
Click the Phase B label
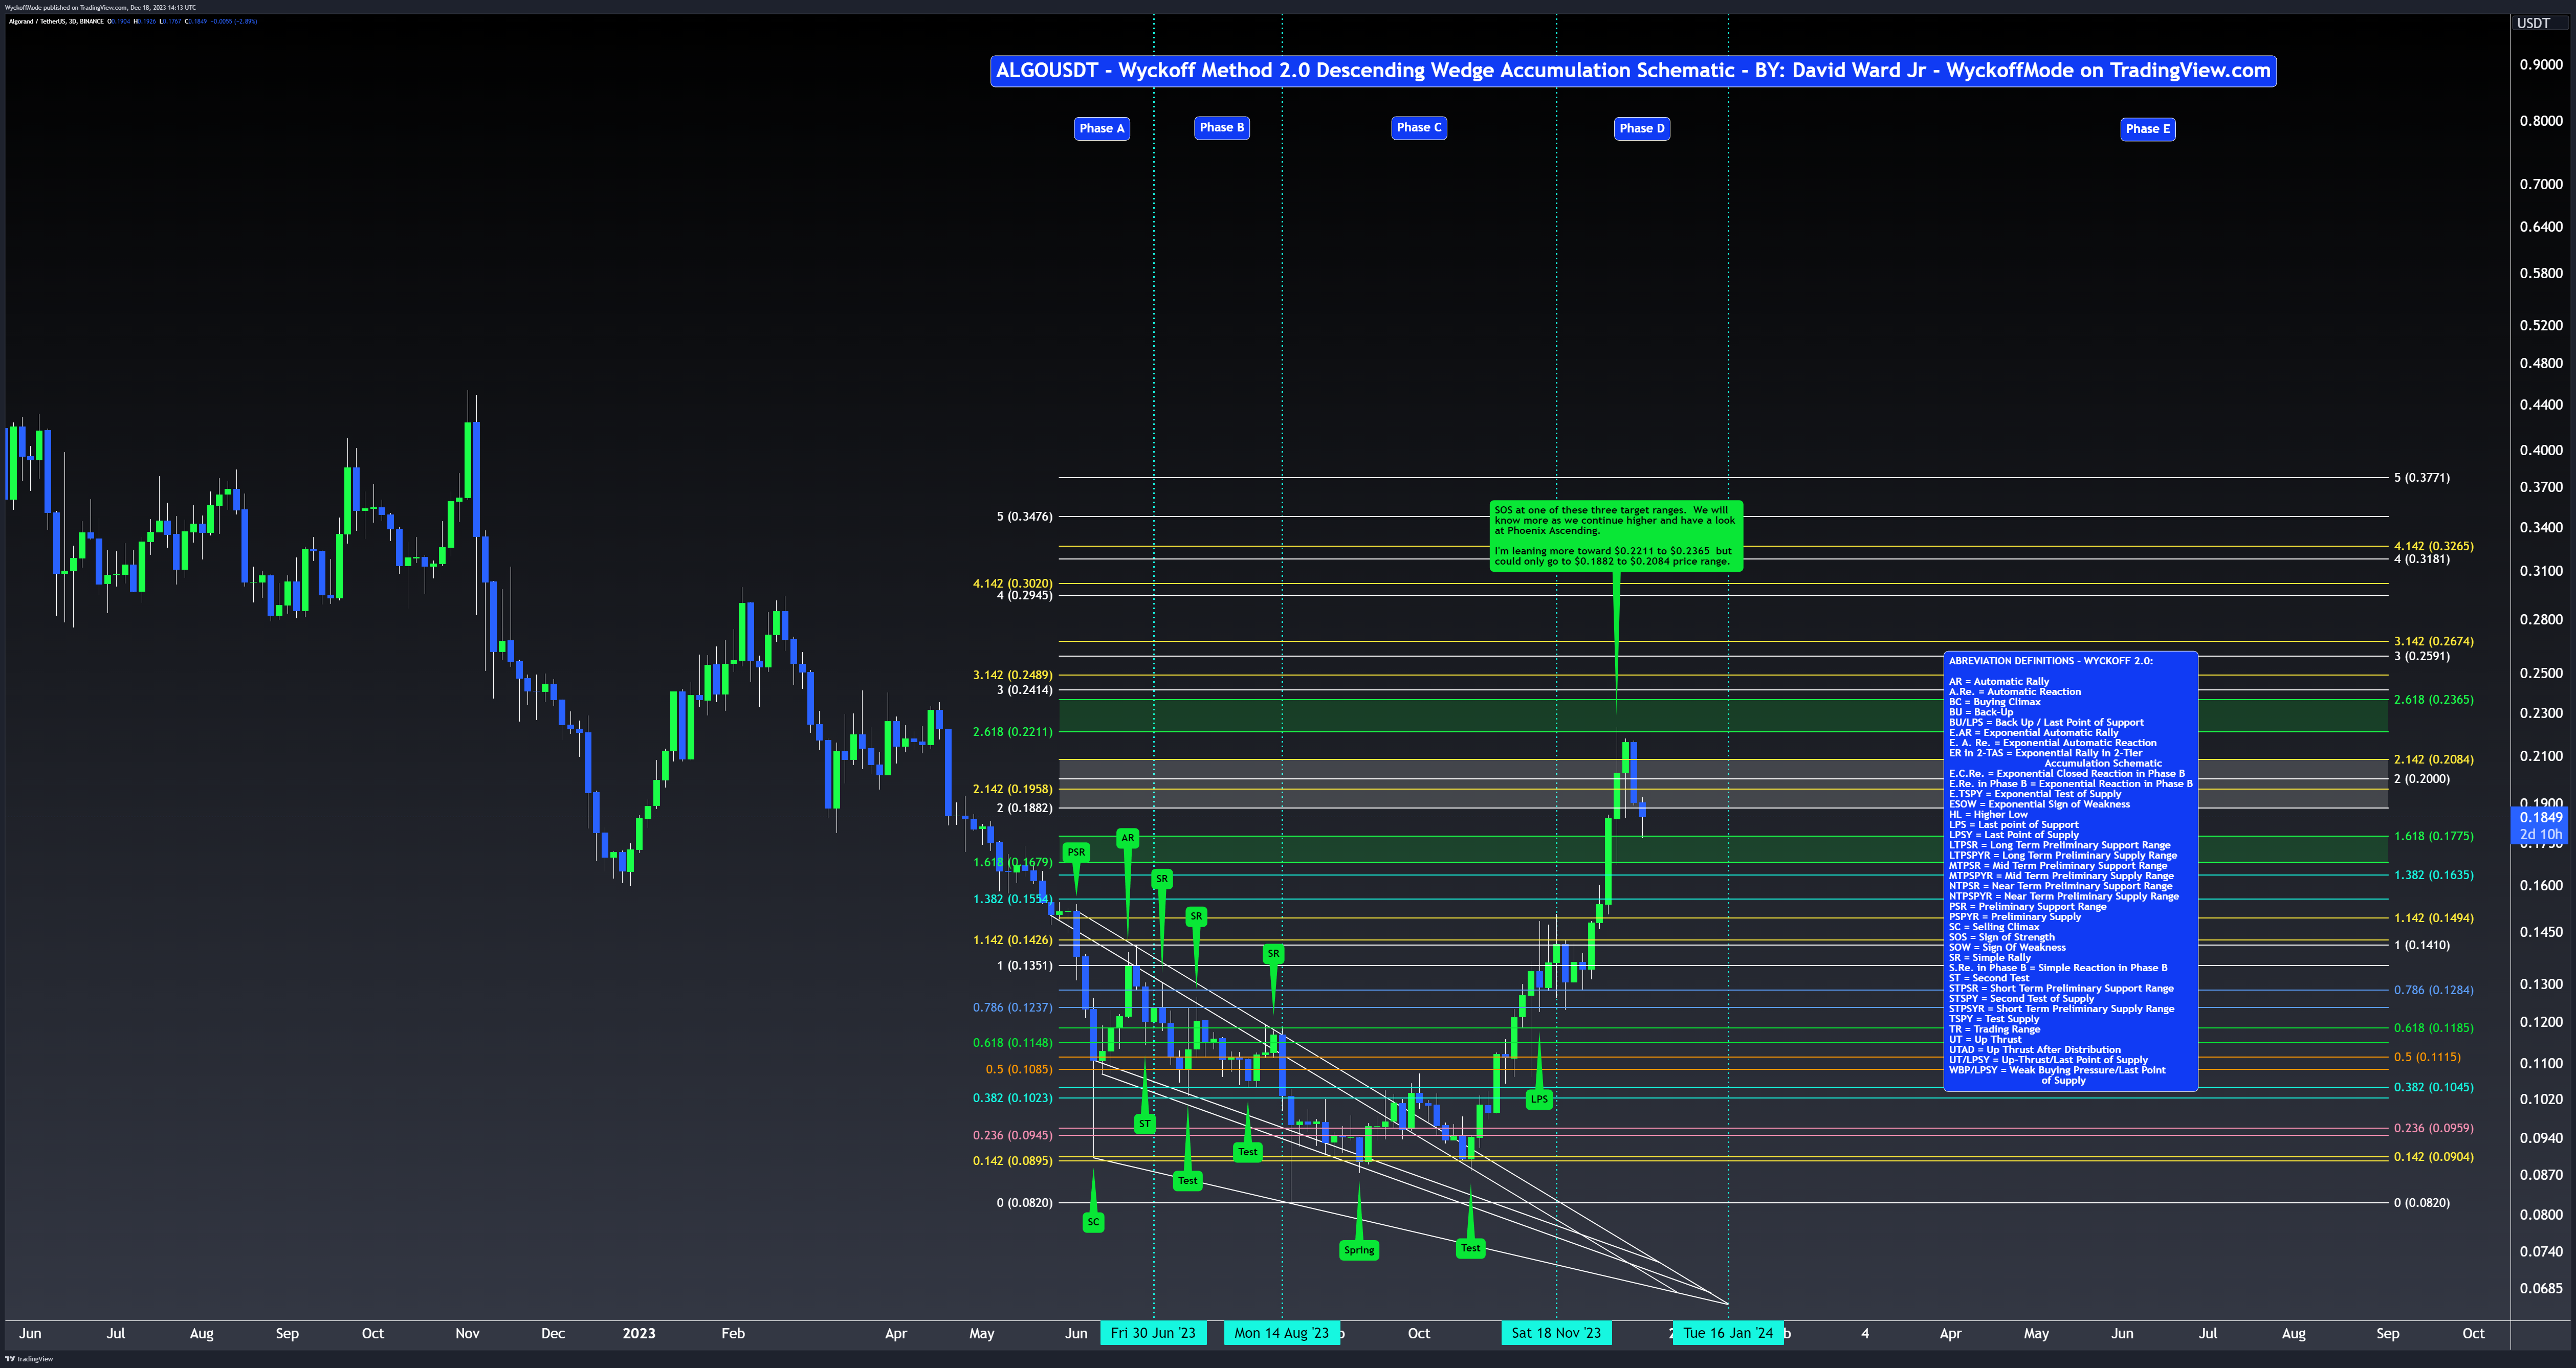[x=1222, y=127]
